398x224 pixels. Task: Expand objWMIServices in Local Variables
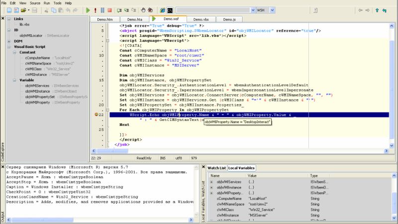[x=212, y=182]
